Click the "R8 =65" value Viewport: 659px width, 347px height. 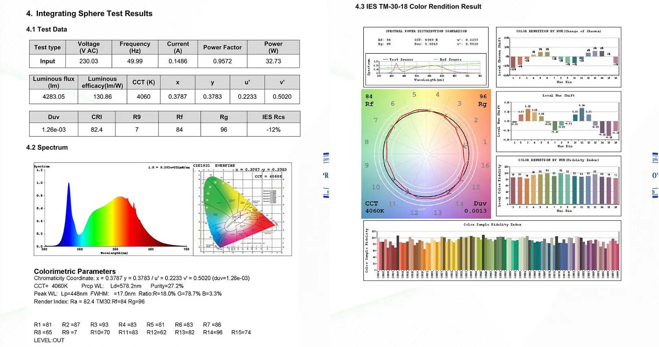click(x=43, y=333)
